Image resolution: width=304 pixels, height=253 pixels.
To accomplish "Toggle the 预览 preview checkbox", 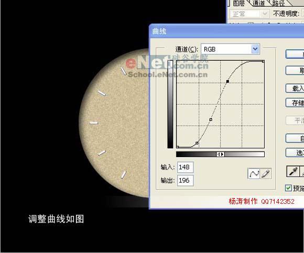I will pos(288,188).
